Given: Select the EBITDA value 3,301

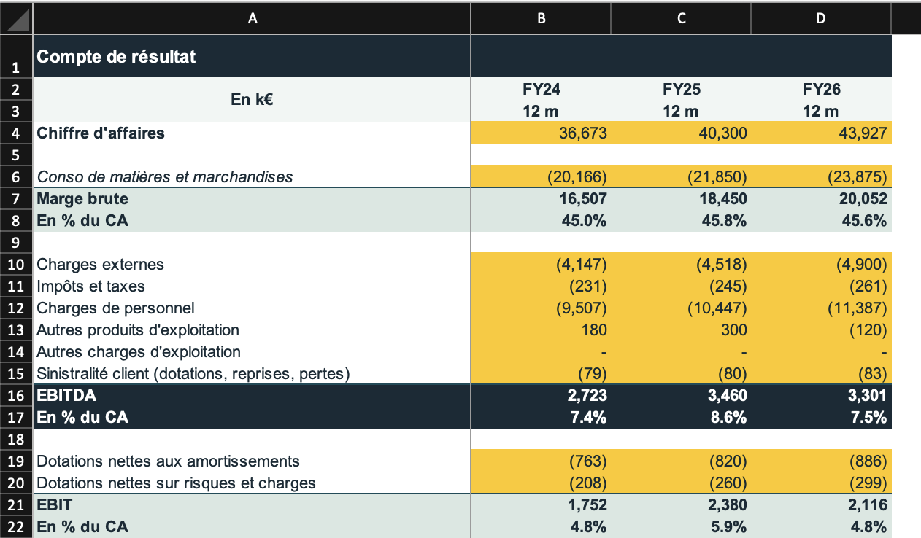Looking at the screenshot, I should pos(821,396).
